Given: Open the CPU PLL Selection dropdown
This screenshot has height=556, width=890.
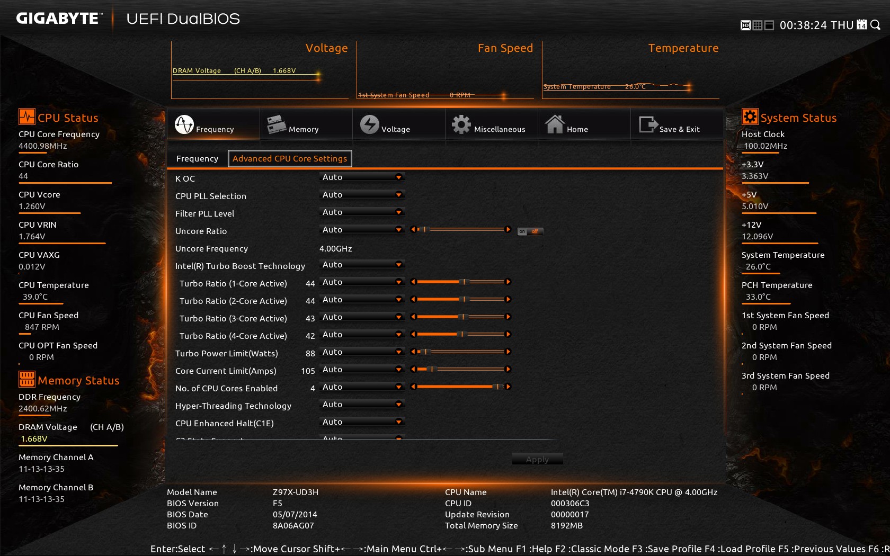Looking at the screenshot, I should [x=362, y=195].
